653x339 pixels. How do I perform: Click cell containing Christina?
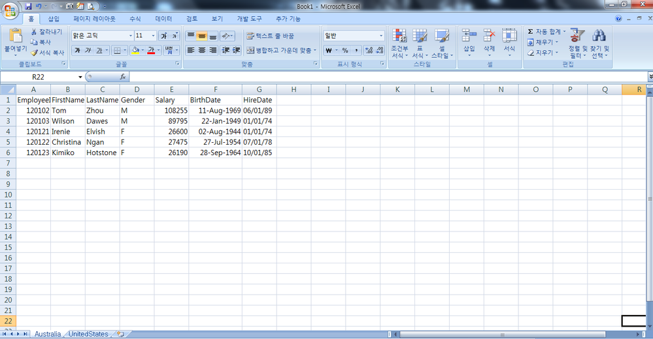pyautogui.click(x=67, y=142)
